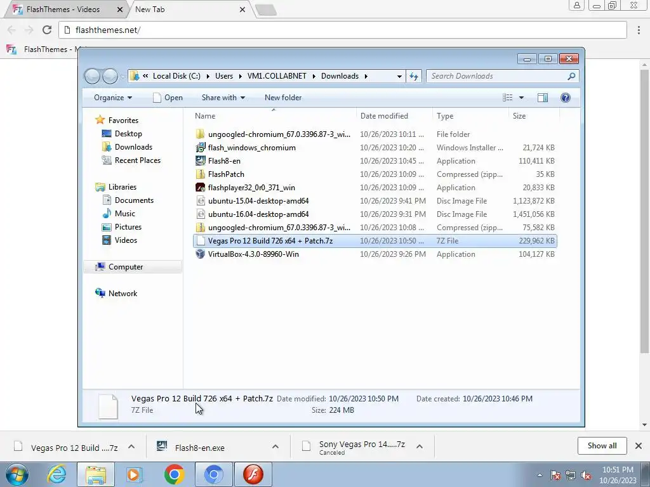Viewport: 650px width, 487px height.
Task: Select the flashplayer32_0r0_371_win file icon
Action: pos(200,187)
